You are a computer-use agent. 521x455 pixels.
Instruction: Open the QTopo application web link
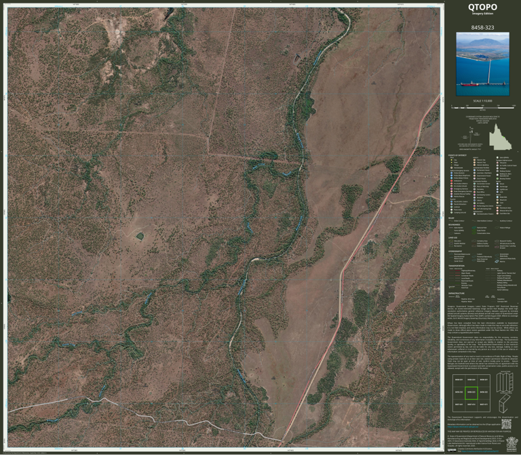(x=463, y=427)
